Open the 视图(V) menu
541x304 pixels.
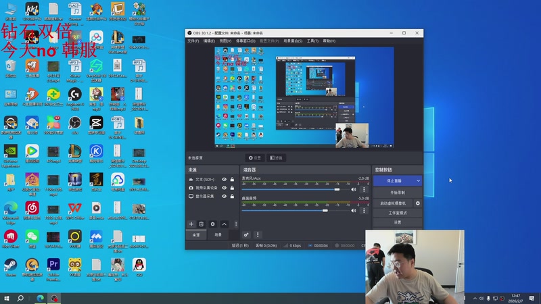tap(225, 41)
